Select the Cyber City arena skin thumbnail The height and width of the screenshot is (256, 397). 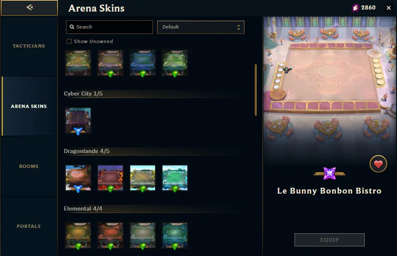(x=78, y=120)
